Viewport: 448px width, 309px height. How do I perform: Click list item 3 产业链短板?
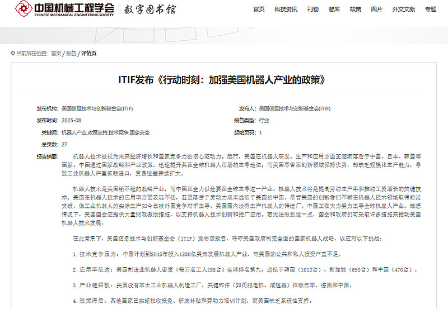[213, 285]
